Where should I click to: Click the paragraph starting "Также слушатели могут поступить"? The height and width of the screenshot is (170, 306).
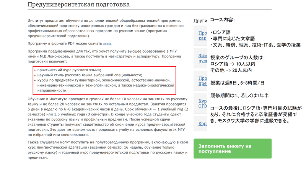tap(108, 150)
